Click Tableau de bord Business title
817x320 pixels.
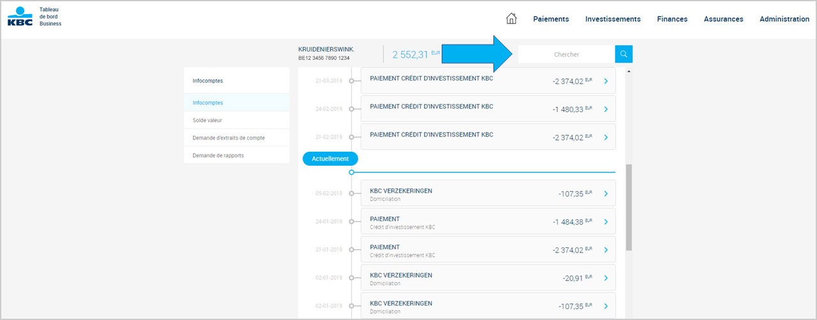[50, 17]
